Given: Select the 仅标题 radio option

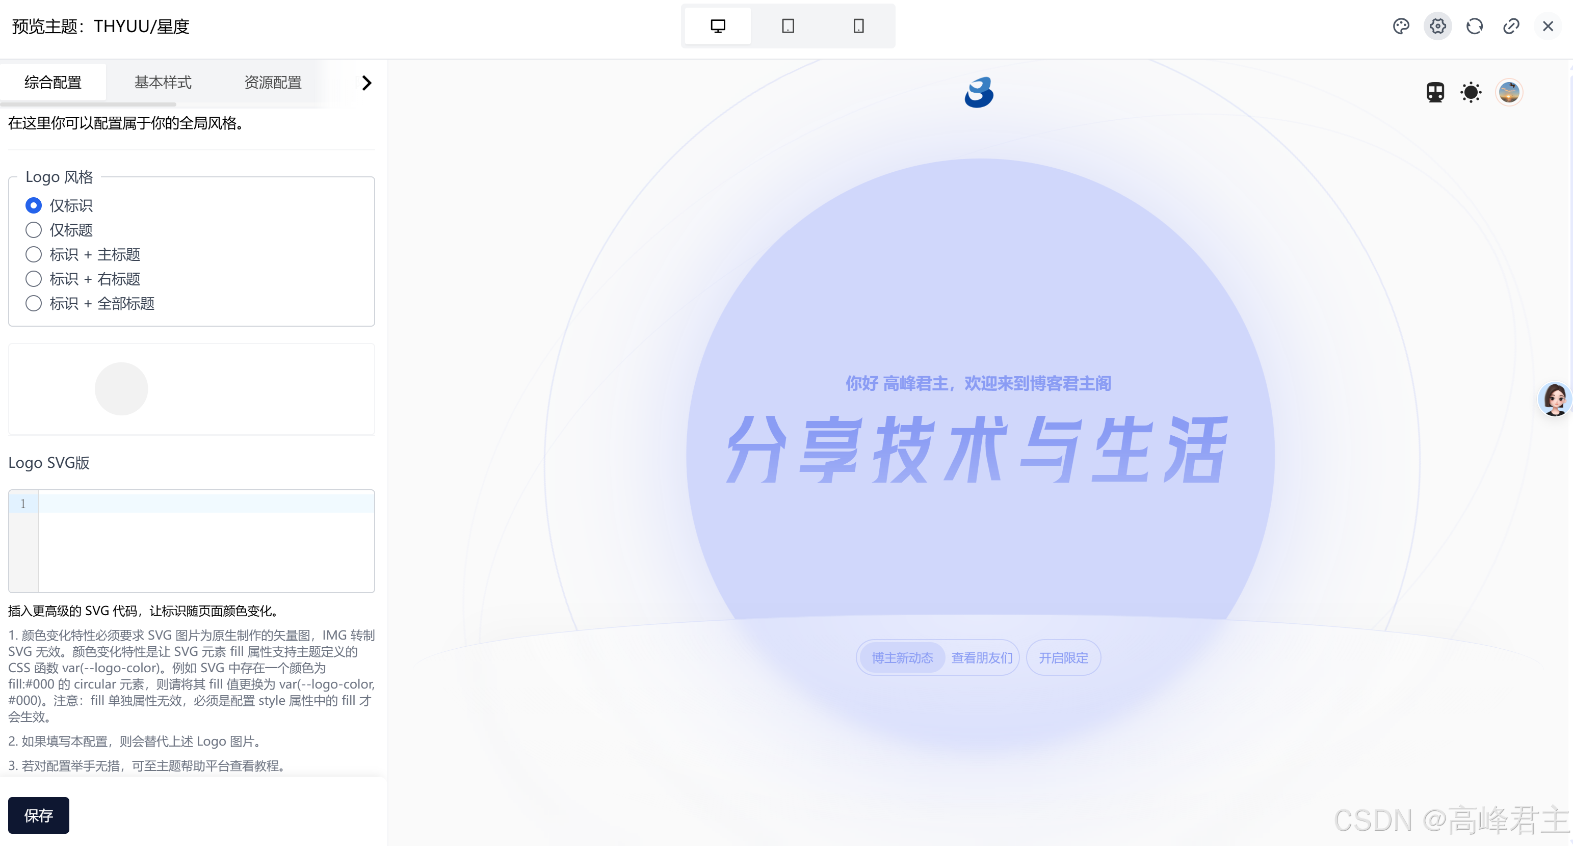Looking at the screenshot, I should (34, 230).
